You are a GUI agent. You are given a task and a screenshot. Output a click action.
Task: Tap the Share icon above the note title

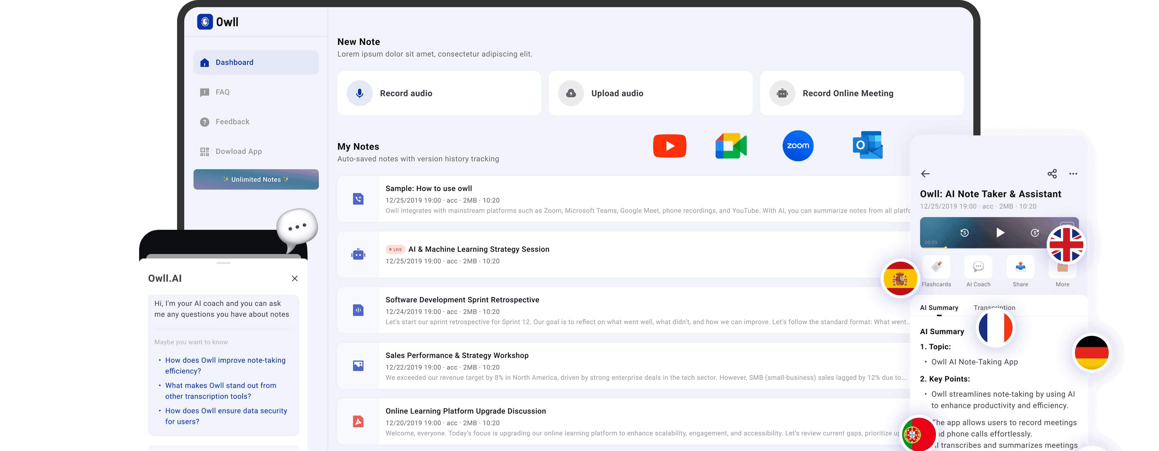tap(1052, 174)
